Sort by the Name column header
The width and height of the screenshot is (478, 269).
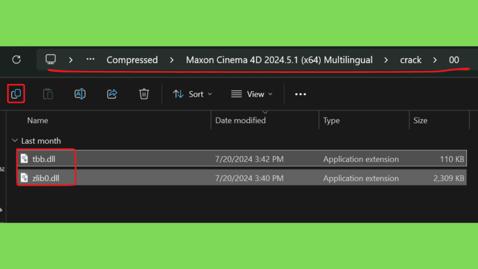point(37,120)
